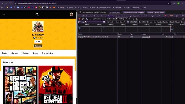Toggle the device toolbar icon
This screenshot has height=104, width=185.
point(83,16)
